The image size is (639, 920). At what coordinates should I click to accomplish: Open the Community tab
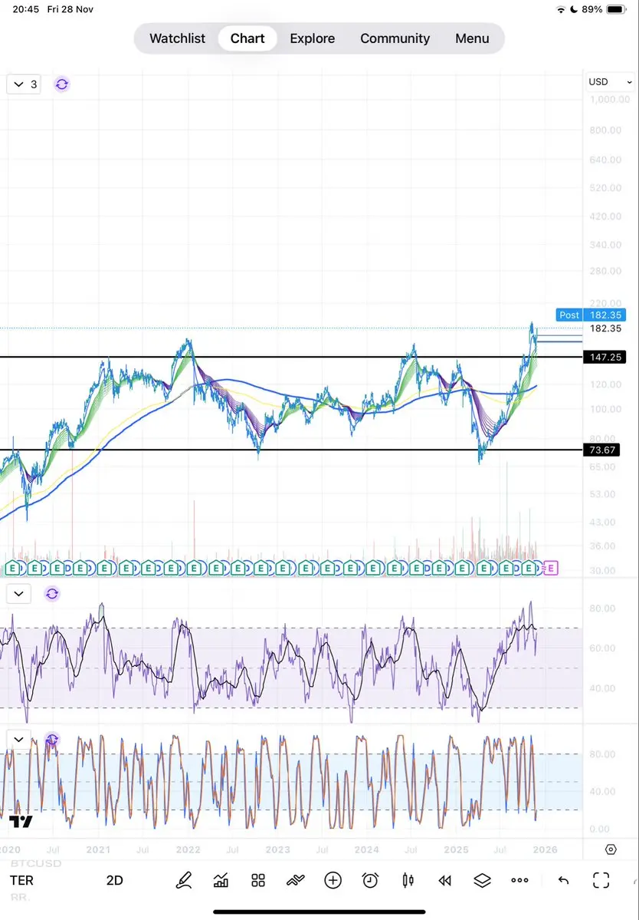(395, 38)
